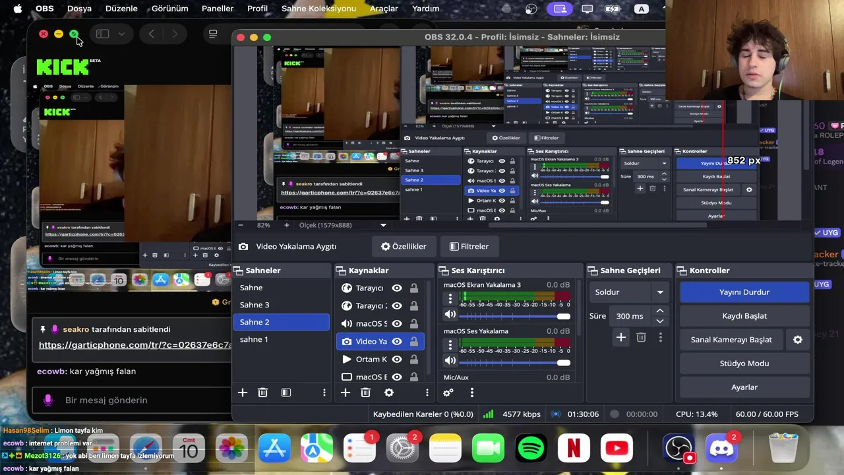Open Görünüm menu
This screenshot has width=844, height=475.
(x=170, y=9)
